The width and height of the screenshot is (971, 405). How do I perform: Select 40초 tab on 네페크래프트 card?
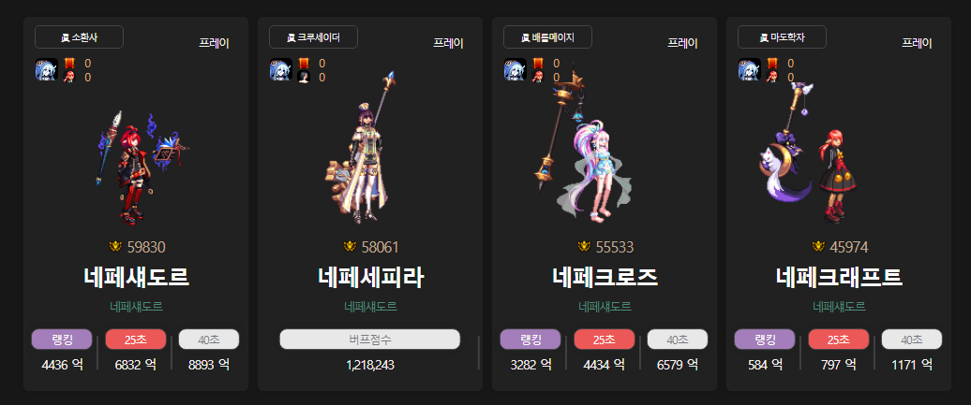[x=912, y=340]
